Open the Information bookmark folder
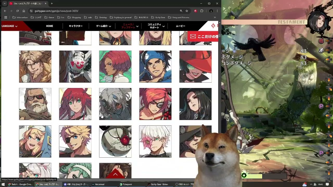The image size is (333, 187). point(20,17)
